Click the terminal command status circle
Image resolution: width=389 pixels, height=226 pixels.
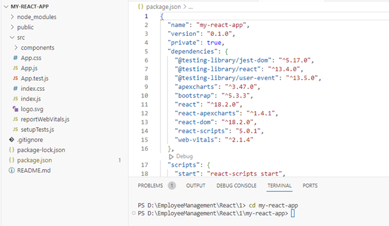(133, 213)
